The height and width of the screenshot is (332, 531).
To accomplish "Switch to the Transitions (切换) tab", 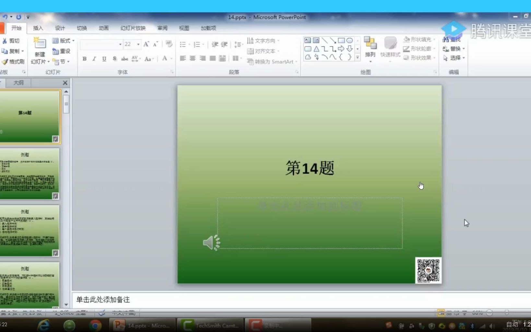I will click(x=82, y=28).
